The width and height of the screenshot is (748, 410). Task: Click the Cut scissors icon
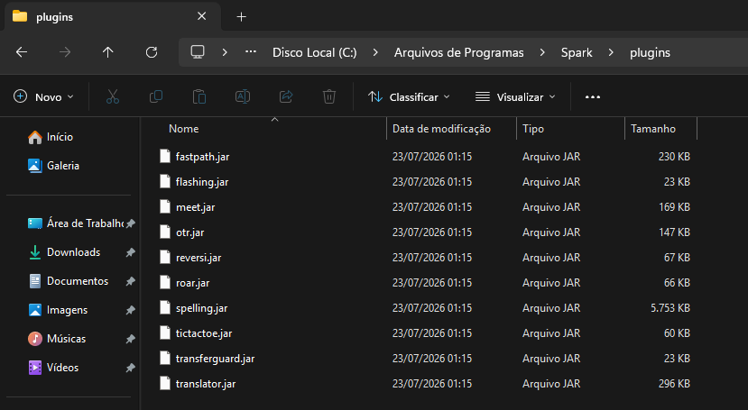point(113,96)
